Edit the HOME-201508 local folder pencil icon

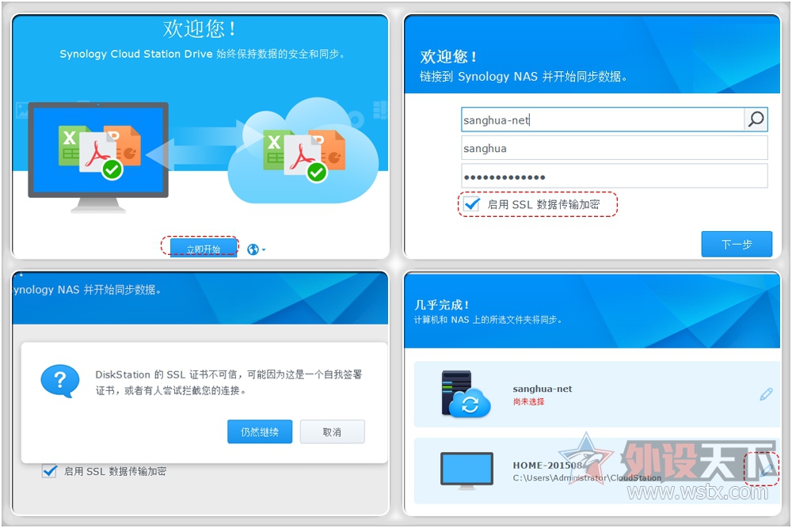point(766,470)
